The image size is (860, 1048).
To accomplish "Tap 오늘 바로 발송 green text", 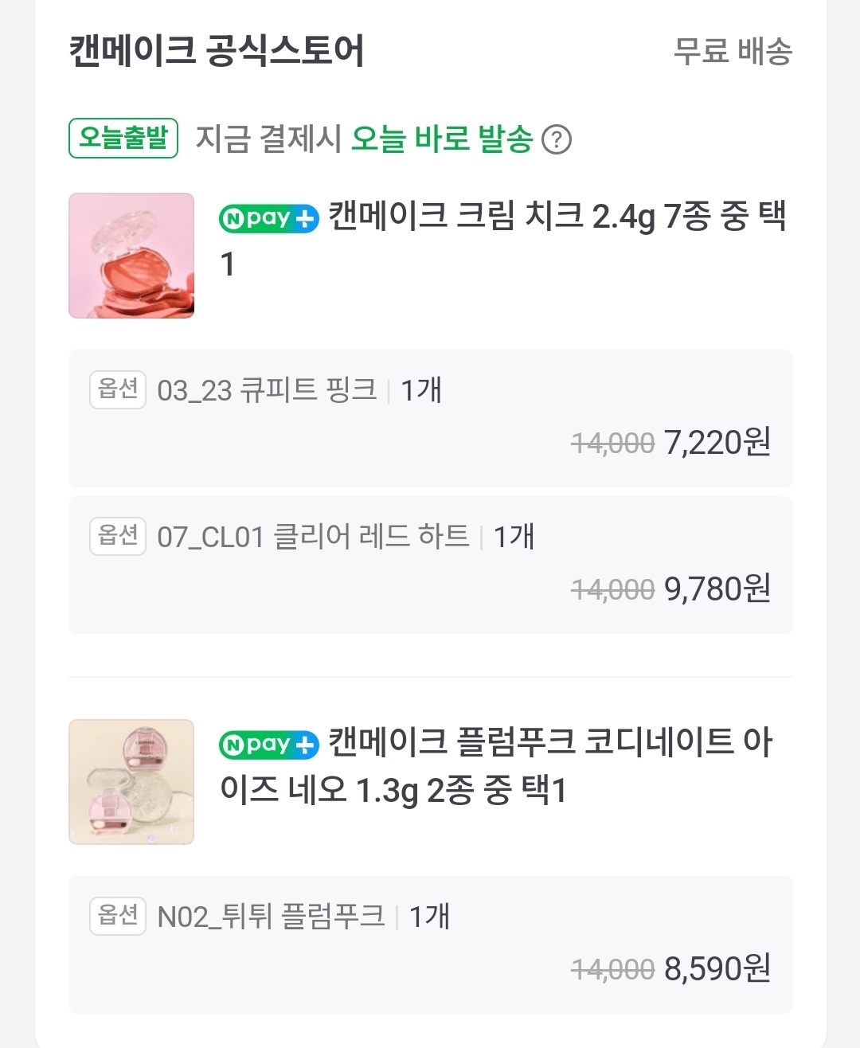I will 442,139.
